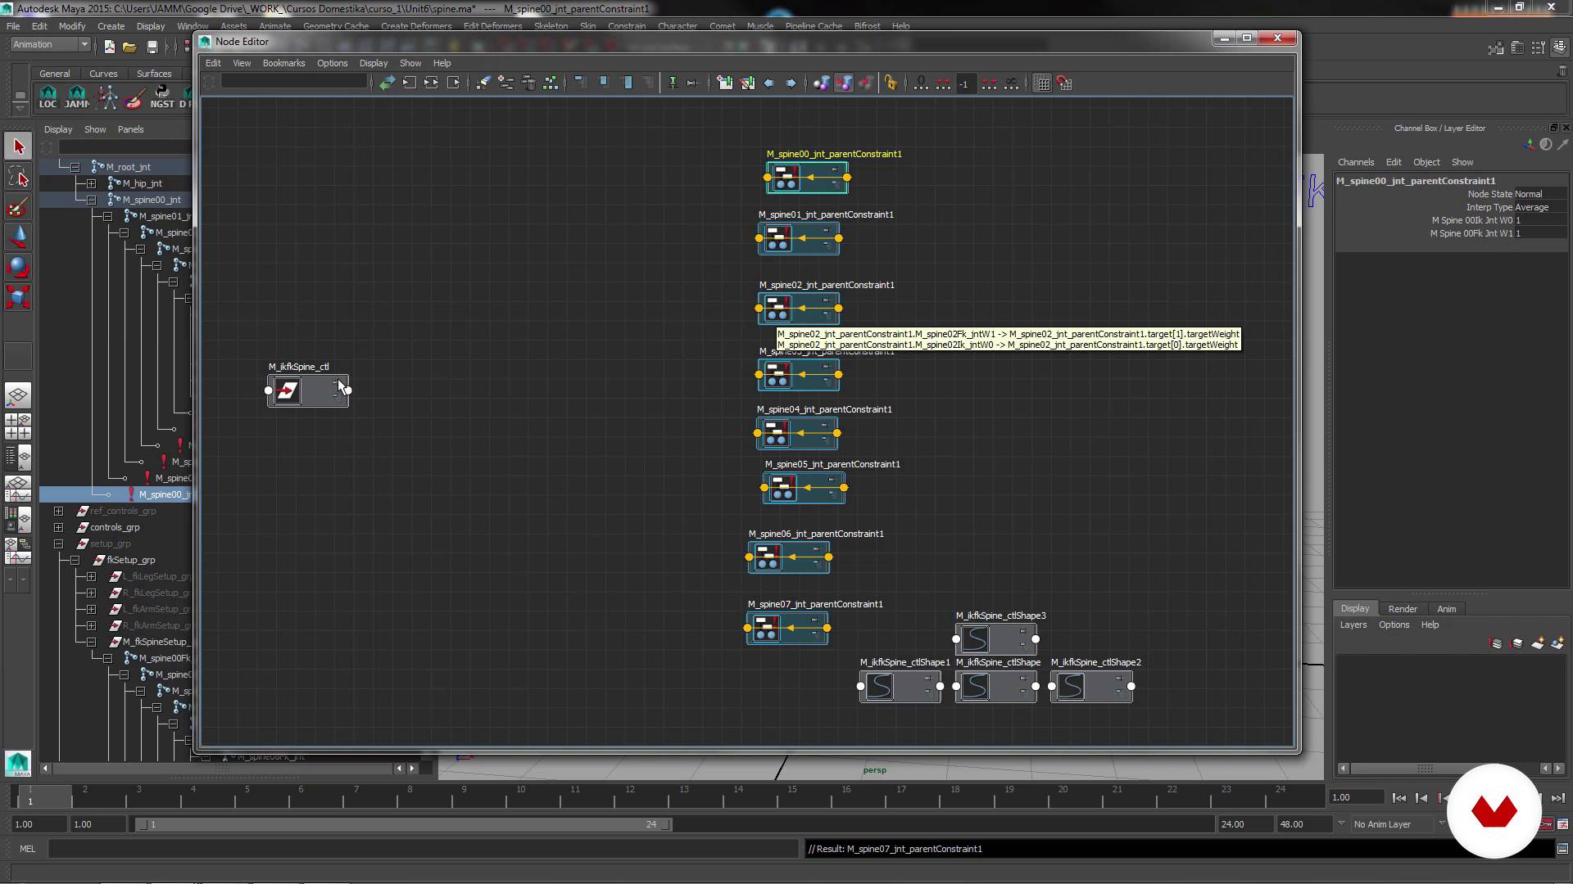Collapse M_spine00_jnt in Outliner
This screenshot has width=1573, height=884.
coord(91,200)
